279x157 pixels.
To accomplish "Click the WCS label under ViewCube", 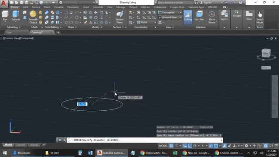I will tap(266, 68).
